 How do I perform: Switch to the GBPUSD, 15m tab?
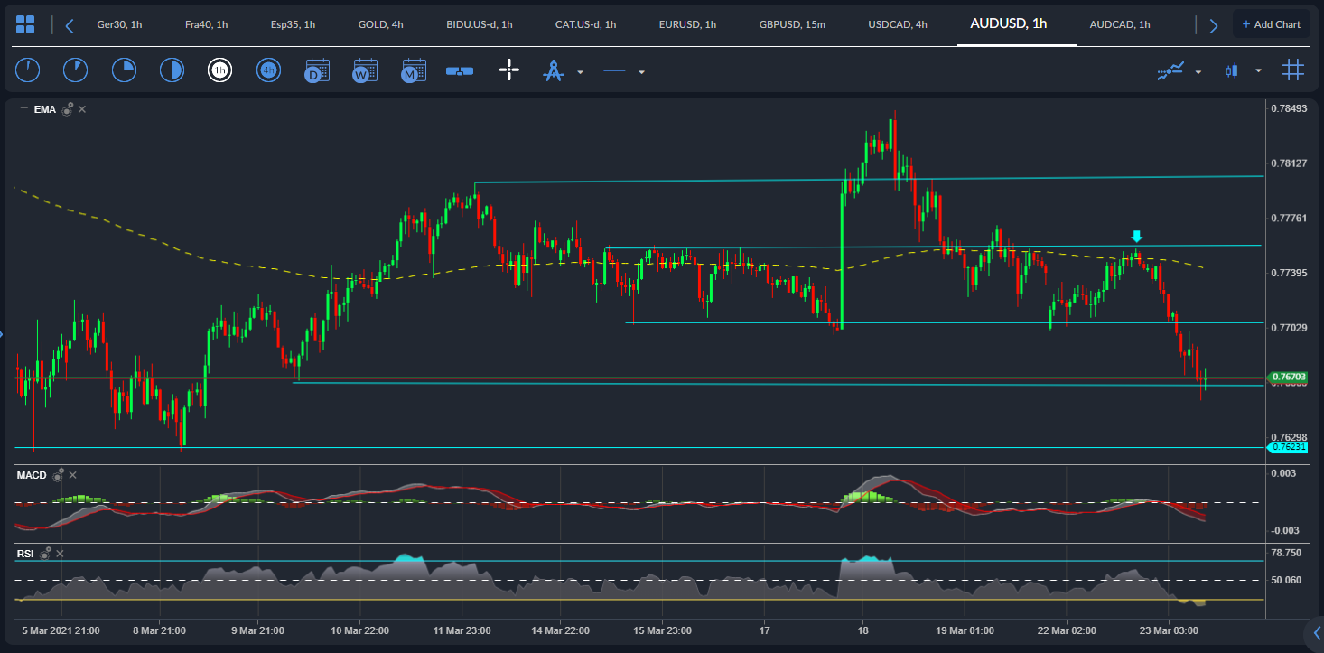tap(792, 24)
